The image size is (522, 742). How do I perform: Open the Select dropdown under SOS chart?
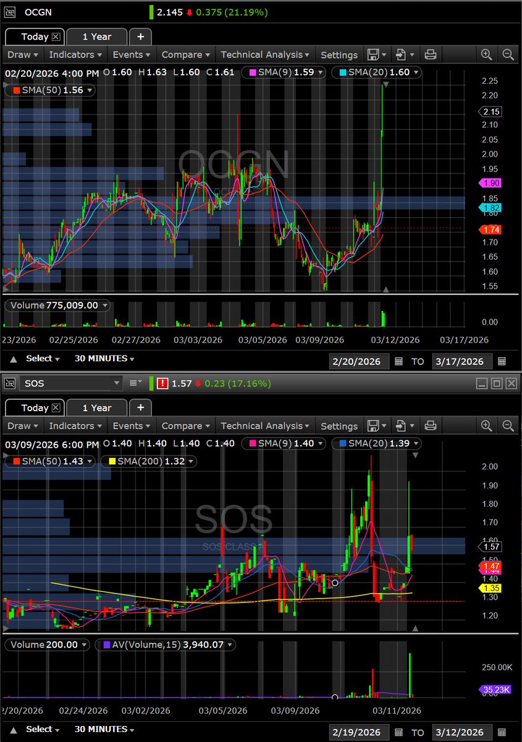[x=43, y=730]
